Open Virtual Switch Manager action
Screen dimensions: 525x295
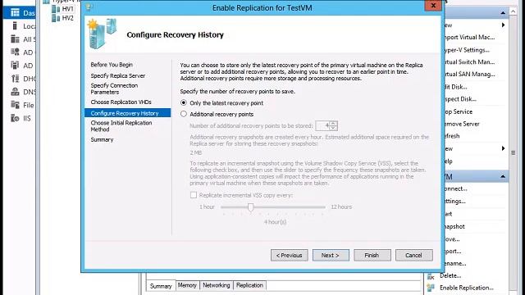point(469,62)
